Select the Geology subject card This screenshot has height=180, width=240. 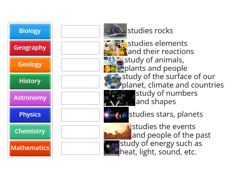pyautogui.click(x=30, y=64)
